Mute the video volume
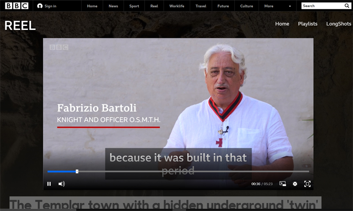 click(61, 184)
